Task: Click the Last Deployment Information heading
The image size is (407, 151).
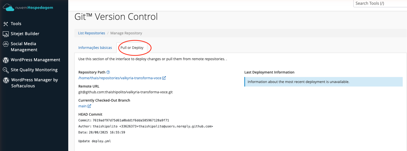Action: pyautogui.click(x=269, y=72)
